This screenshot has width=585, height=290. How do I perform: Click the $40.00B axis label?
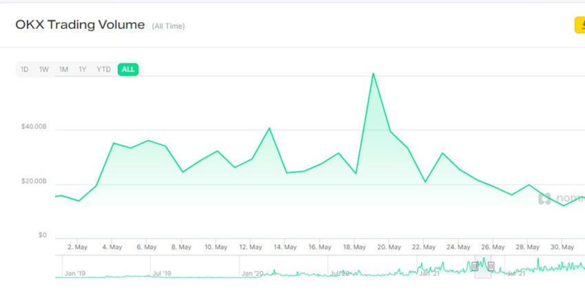coord(34,126)
